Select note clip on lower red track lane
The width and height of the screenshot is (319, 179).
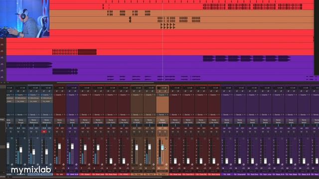(x=74, y=52)
